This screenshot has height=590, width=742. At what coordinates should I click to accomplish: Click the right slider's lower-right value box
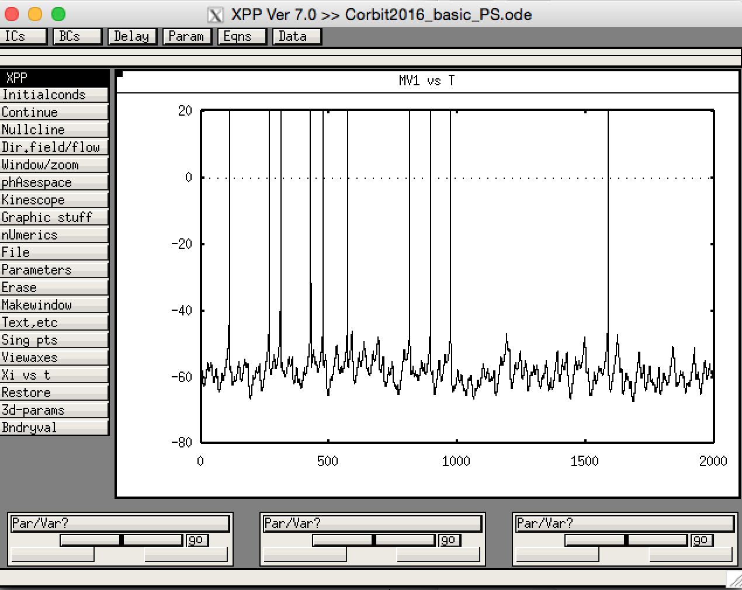click(691, 554)
